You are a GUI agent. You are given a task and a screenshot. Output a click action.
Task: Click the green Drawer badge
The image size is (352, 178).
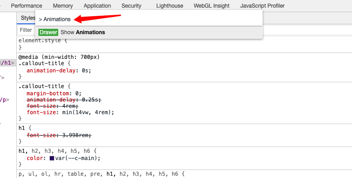(x=48, y=32)
